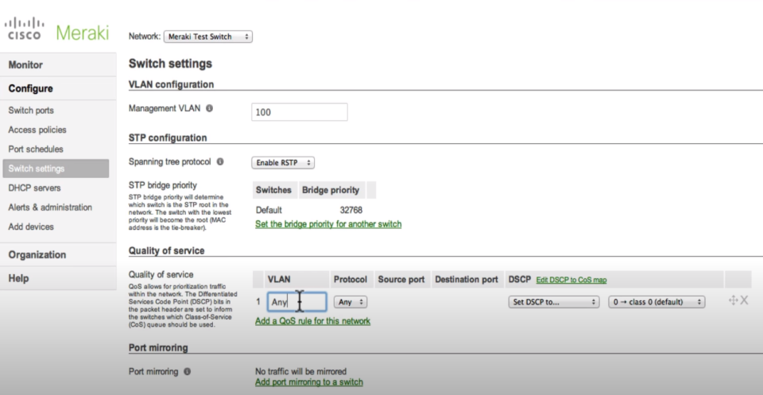Click the Destination port column header
Image resolution: width=763 pixels, height=395 pixels.
click(467, 279)
